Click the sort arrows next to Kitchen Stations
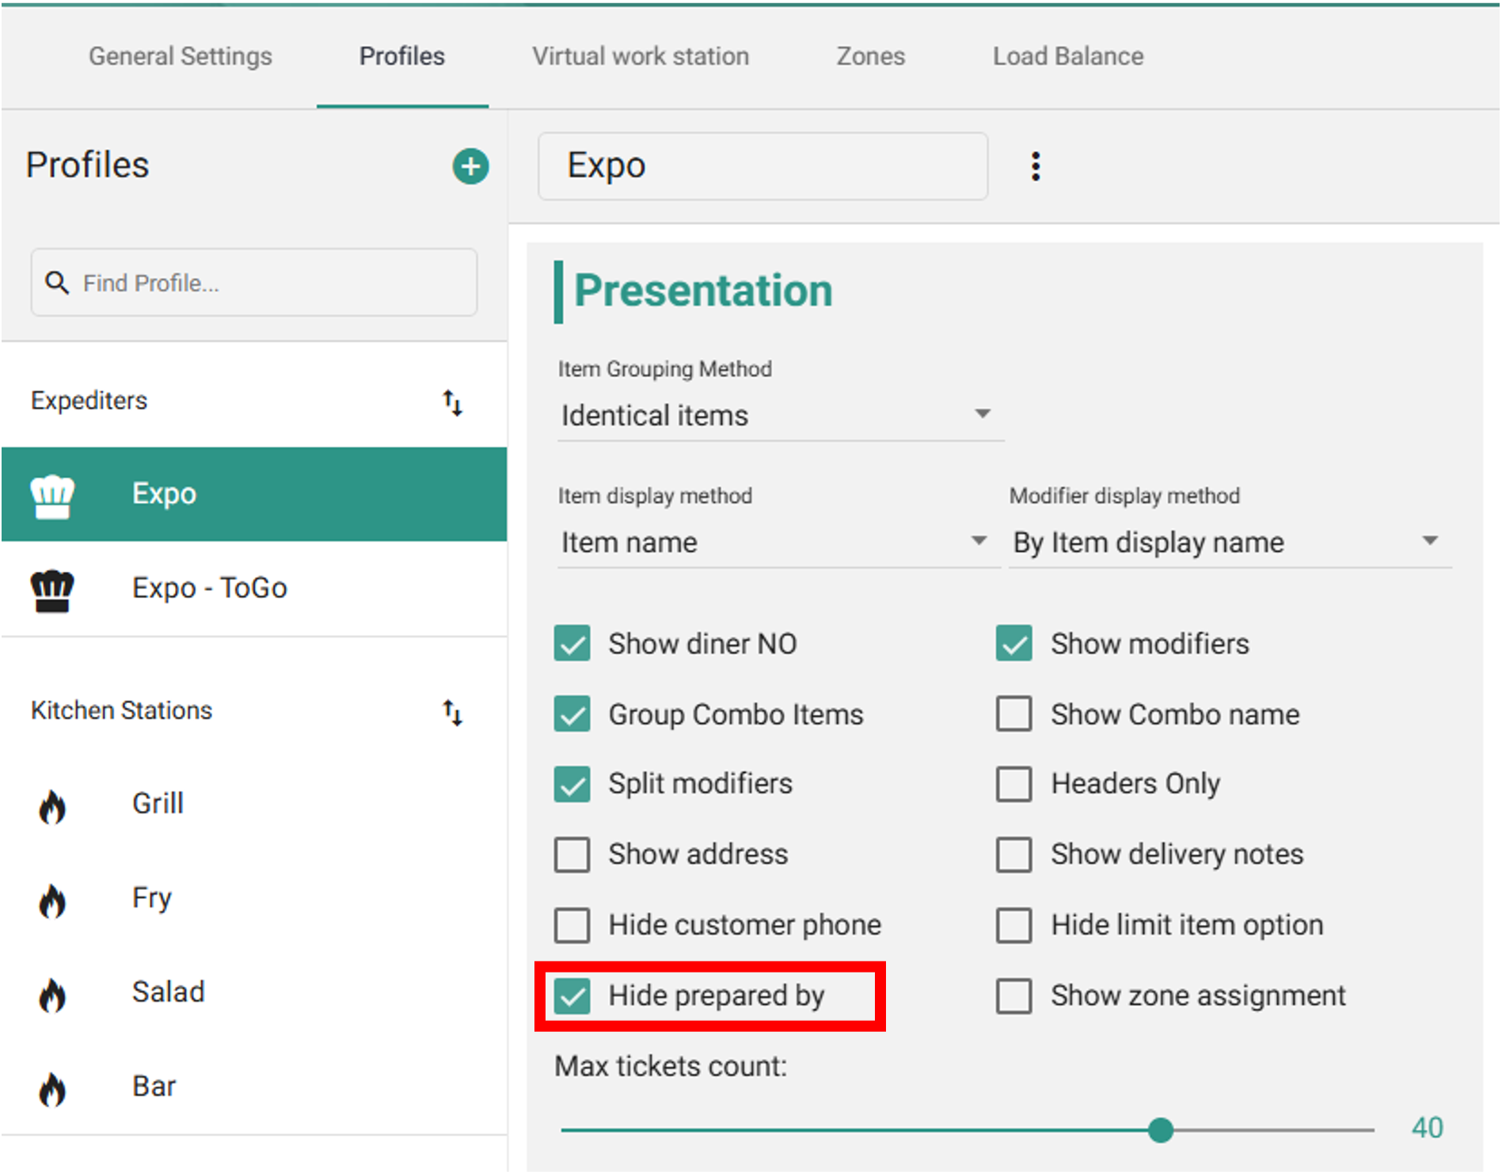 (452, 712)
